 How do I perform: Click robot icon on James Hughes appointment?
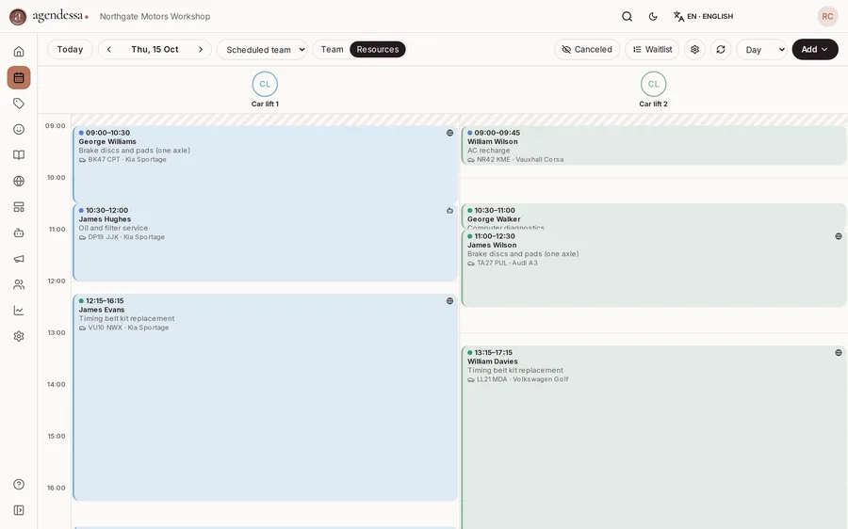[450, 211]
